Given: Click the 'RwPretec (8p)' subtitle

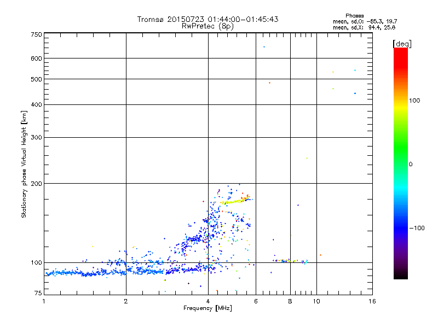Looking at the screenshot, I should [x=208, y=26].
